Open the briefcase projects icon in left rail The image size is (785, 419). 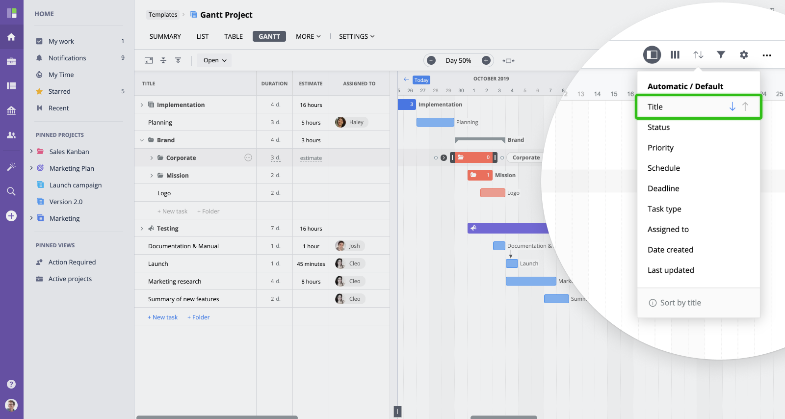[11, 61]
